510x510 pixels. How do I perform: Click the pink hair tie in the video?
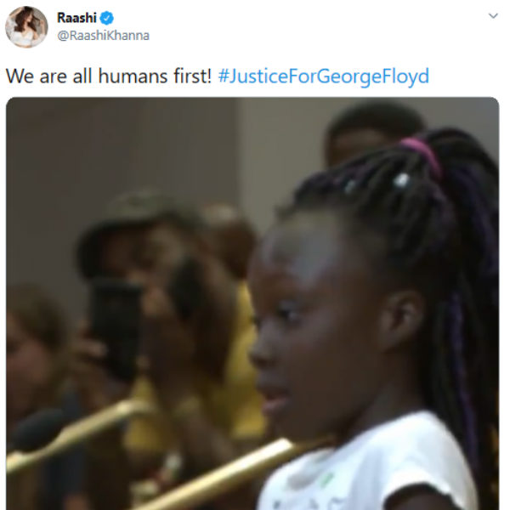coord(422,153)
